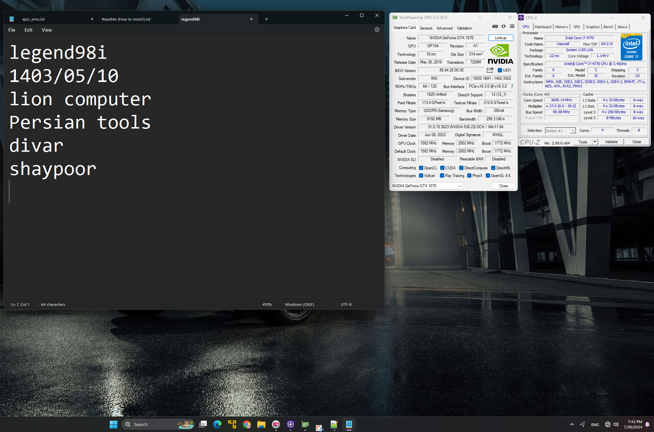Open Notepad settings gear icon

377,30
